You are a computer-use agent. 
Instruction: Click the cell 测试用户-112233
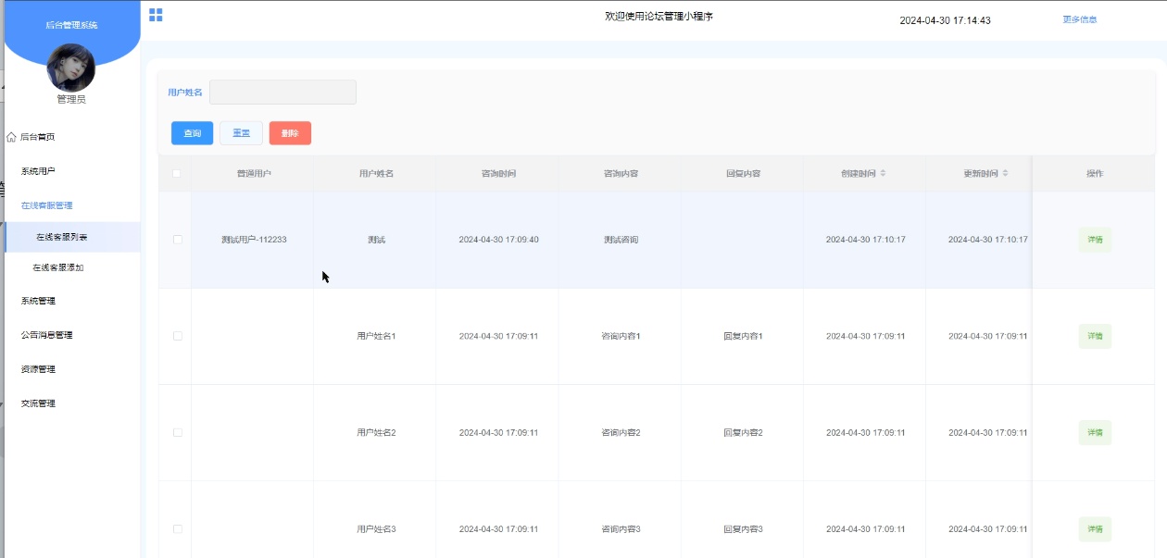[254, 240]
